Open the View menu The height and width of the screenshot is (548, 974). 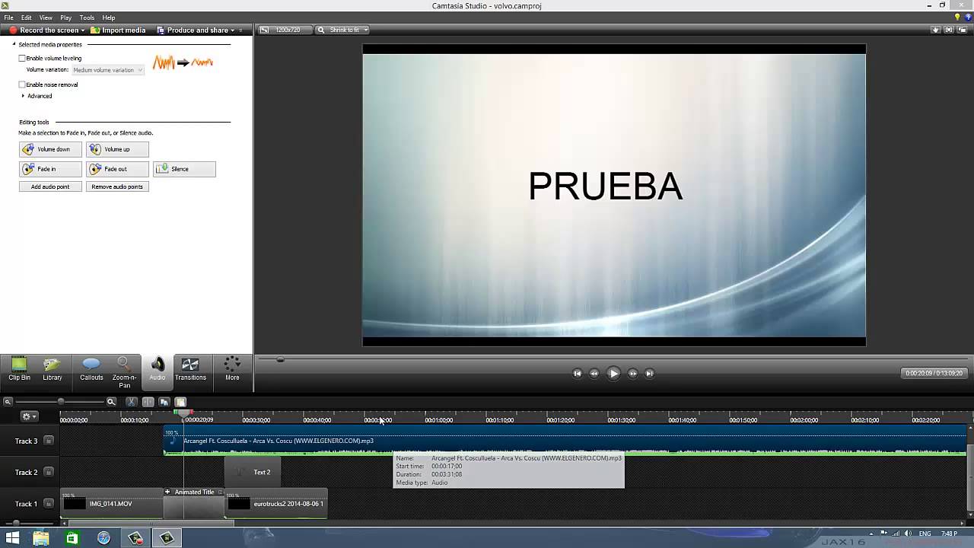pyautogui.click(x=46, y=18)
